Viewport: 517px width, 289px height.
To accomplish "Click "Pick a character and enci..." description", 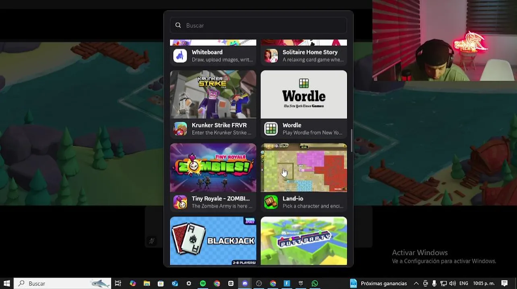I will (x=313, y=206).
